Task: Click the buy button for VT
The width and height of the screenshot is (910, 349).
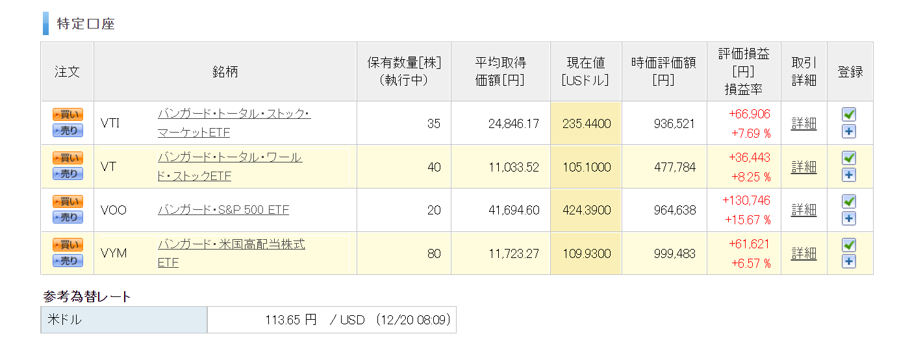Action: coord(68,158)
